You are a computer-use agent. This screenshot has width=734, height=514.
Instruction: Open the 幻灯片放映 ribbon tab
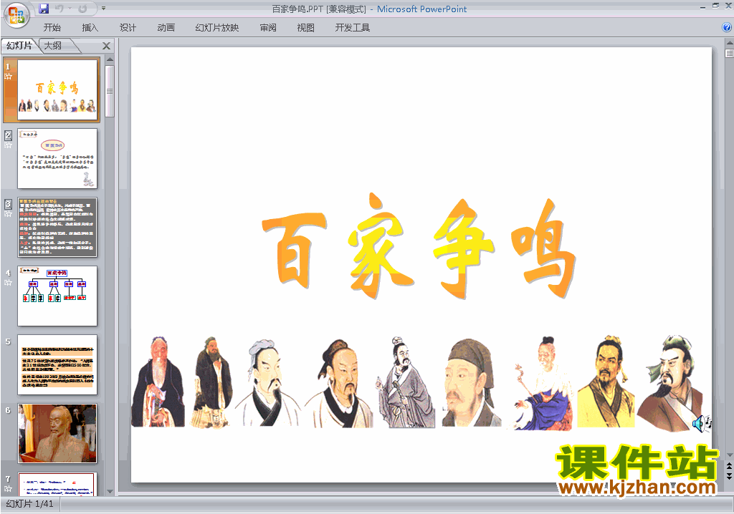tap(217, 28)
